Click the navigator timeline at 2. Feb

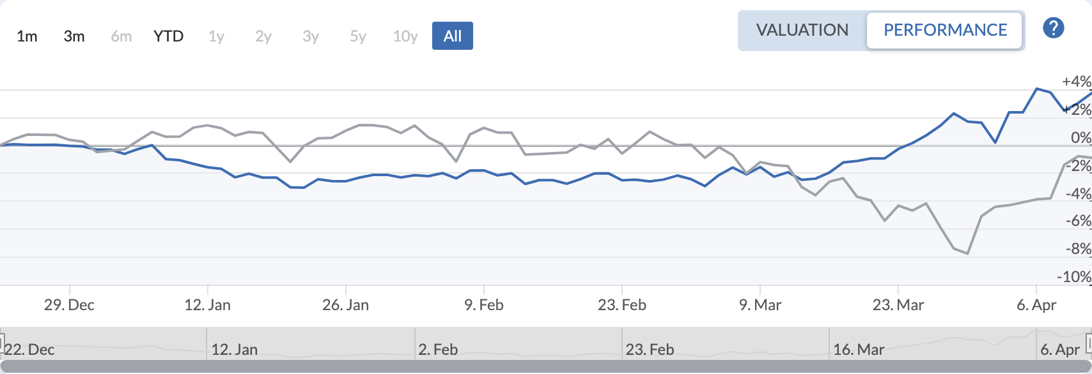(x=438, y=349)
